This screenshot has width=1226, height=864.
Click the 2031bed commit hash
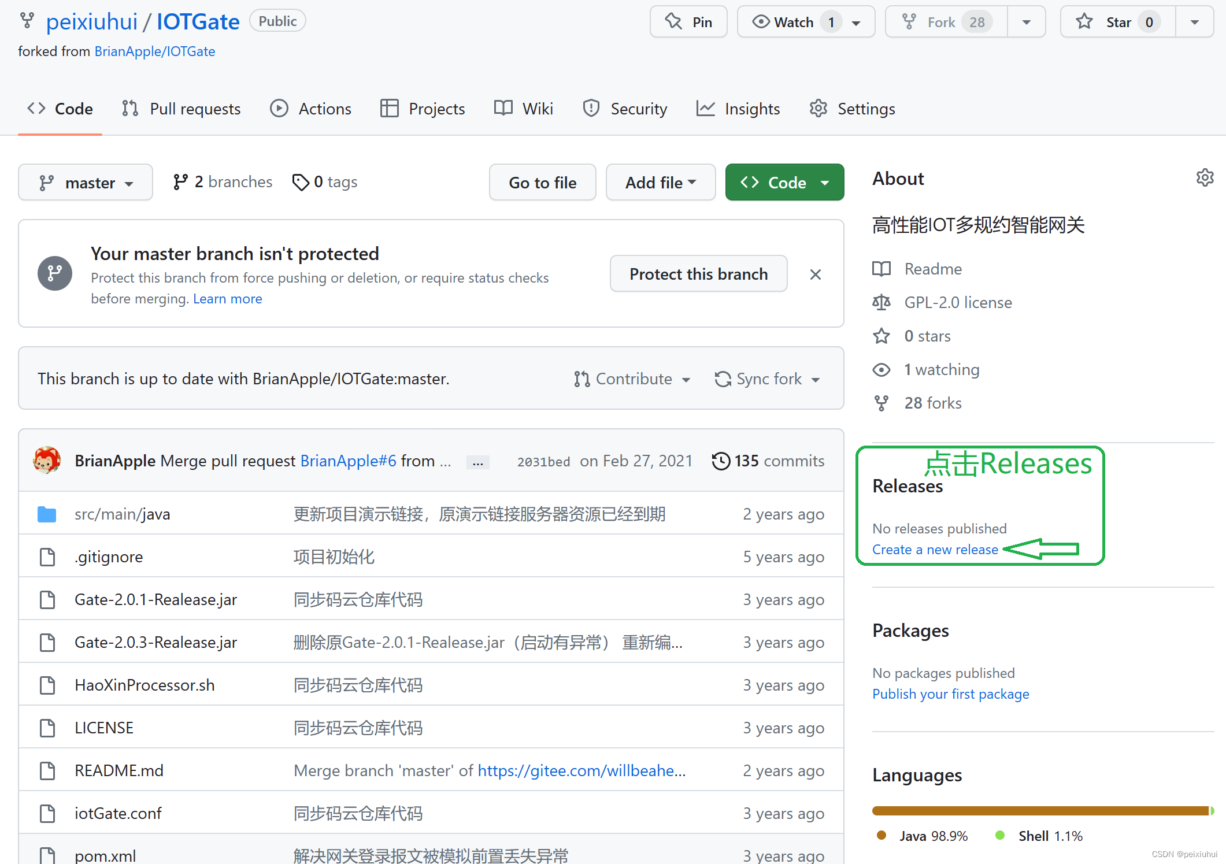[x=543, y=462]
